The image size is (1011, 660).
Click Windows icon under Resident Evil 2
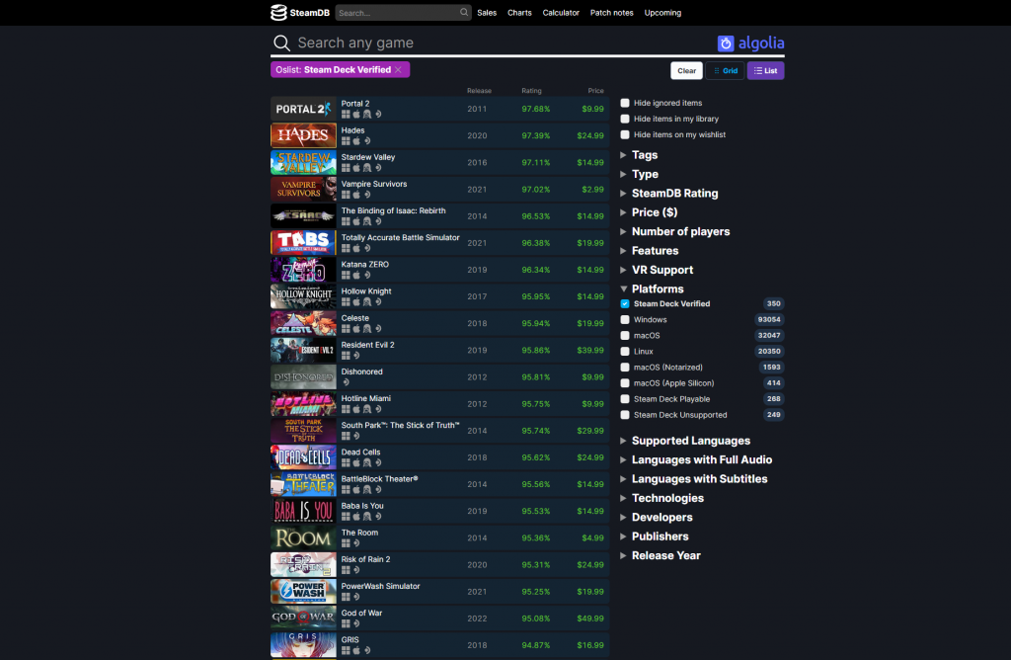[x=346, y=356]
